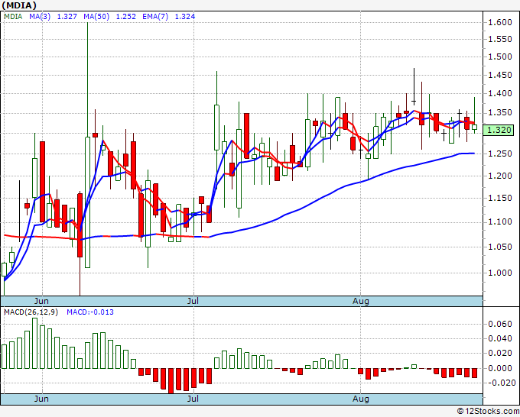Click the 1.500 price axis label
Screen dimensions: 520x417
coord(500,57)
